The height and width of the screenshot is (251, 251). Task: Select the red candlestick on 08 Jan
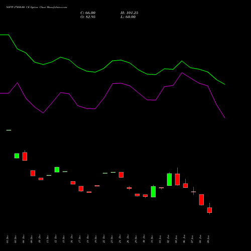[x=201, y=200]
